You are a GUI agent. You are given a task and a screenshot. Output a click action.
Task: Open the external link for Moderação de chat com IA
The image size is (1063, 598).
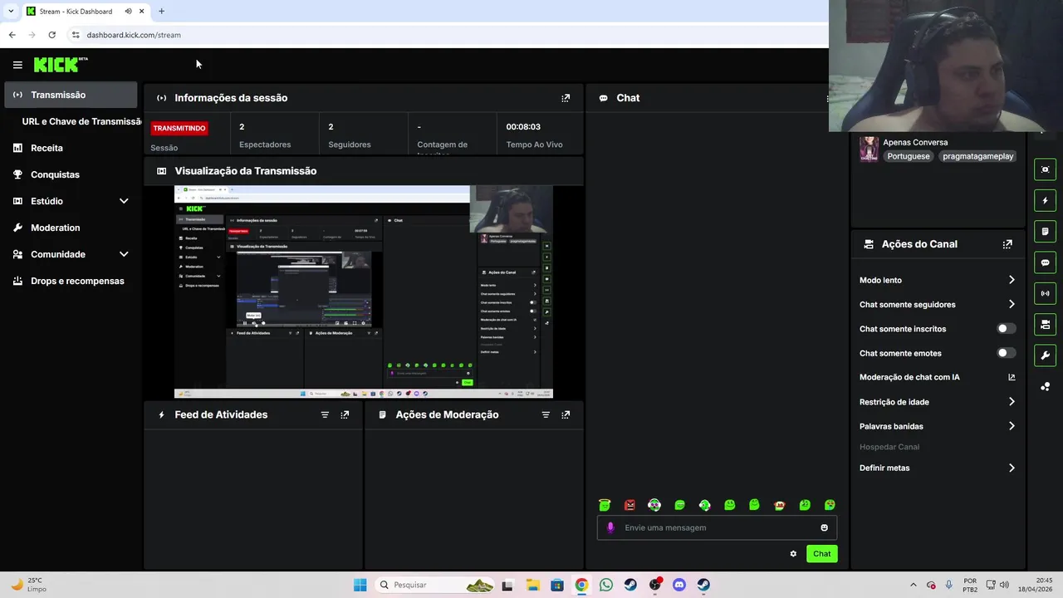1012,377
